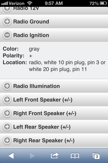Open the share action icon
The image size is (108, 163).
pos(55,155)
